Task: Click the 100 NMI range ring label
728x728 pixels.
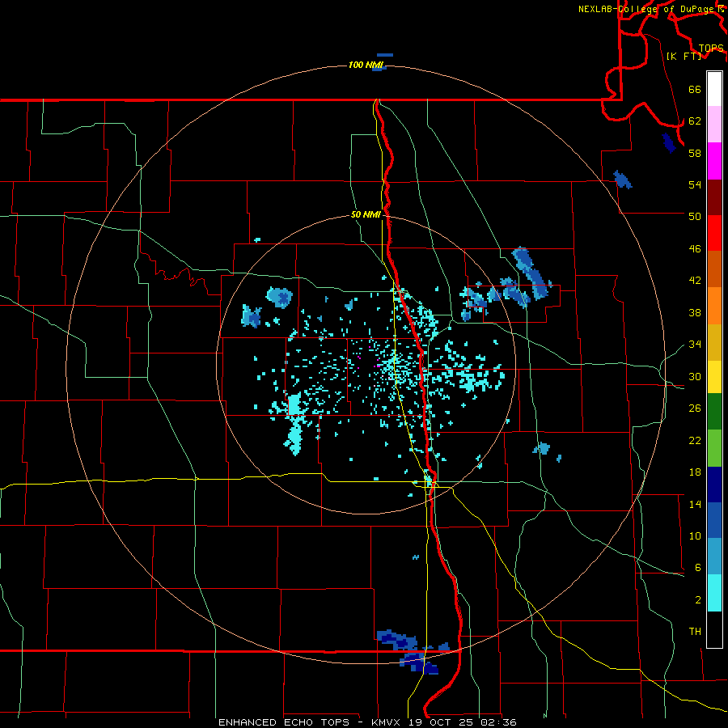Action: pyautogui.click(x=366, y=65)
